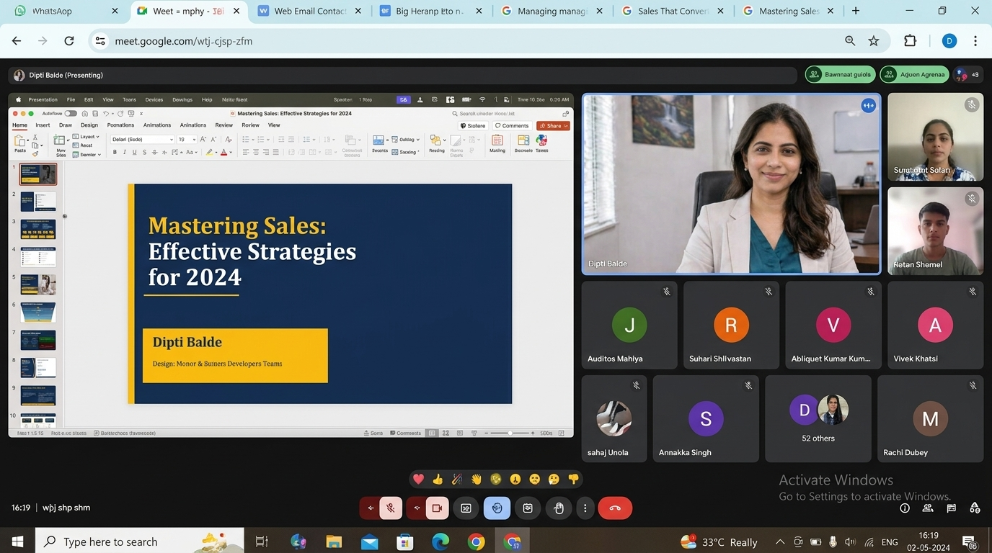Open meeting details info icon
The image size is (992, 553).
905,508
